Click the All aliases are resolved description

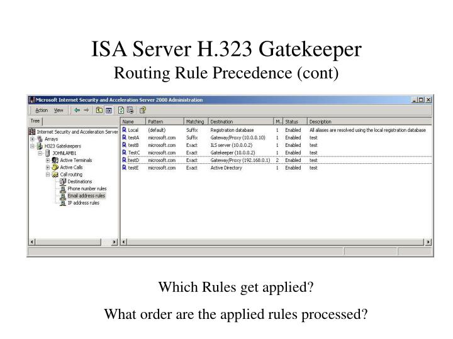point(367,130)
